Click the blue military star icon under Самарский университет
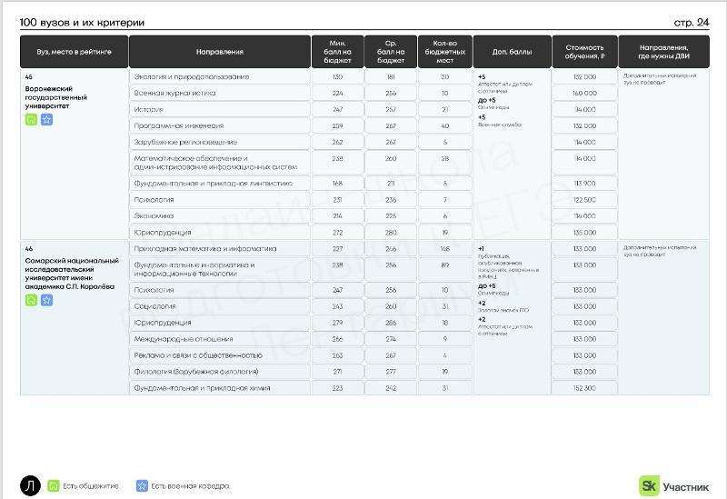 coord(46,300)
